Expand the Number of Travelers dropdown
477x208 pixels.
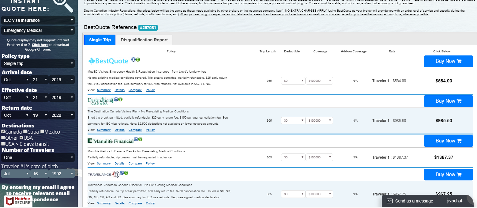pyautogui.click(x=38, y=157)
